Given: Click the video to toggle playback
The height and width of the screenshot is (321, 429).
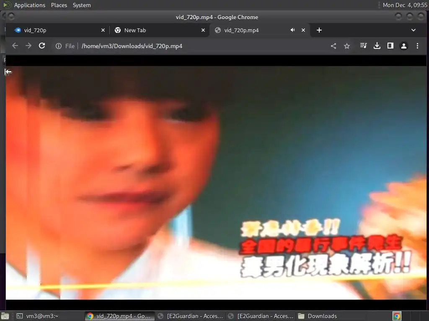Looking at the screenshot, I should coord(216,183).
